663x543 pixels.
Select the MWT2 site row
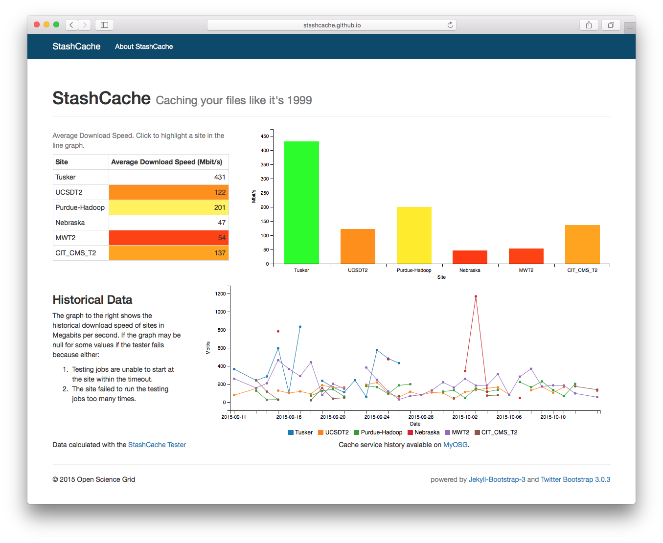pos(140,238)
